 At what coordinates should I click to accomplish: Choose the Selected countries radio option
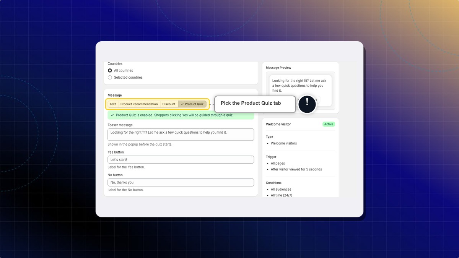110,78
